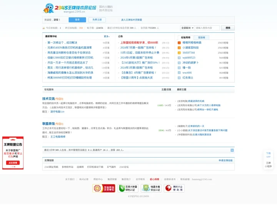The height and width of the screenshot is (208, 277).
Task: Click the 瑞星杀毒安全认证 badge
Action: click(151, 188)
